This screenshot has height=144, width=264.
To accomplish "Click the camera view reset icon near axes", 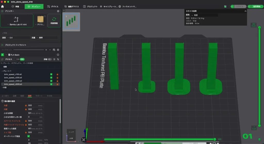I will (84, 140).
